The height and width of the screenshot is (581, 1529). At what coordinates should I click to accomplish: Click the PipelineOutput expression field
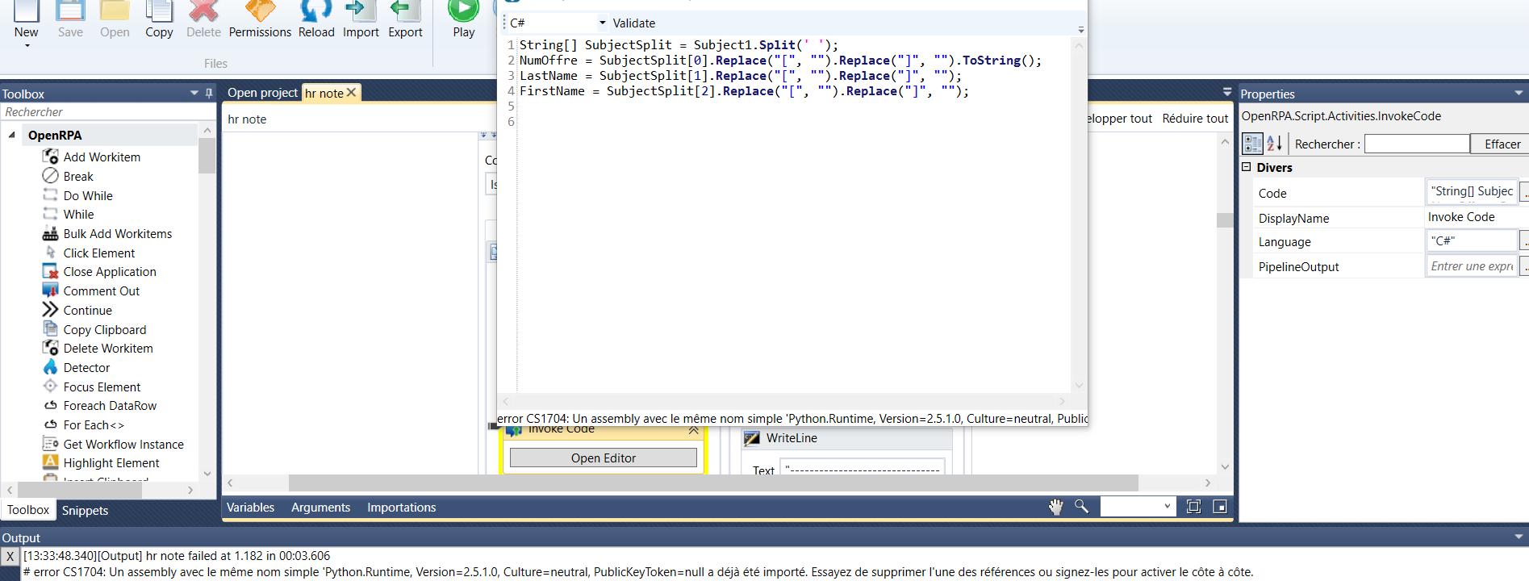click(x=1472, y=266)
